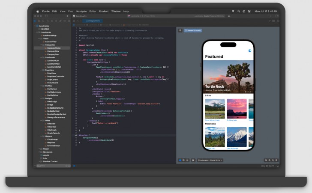Open the Issue navigator warning icon

coord(52,21)
